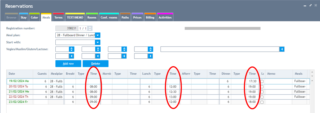Click the Gluten count spinner arrows
This screenshot has height=113, width=320.
pos(124,49)
